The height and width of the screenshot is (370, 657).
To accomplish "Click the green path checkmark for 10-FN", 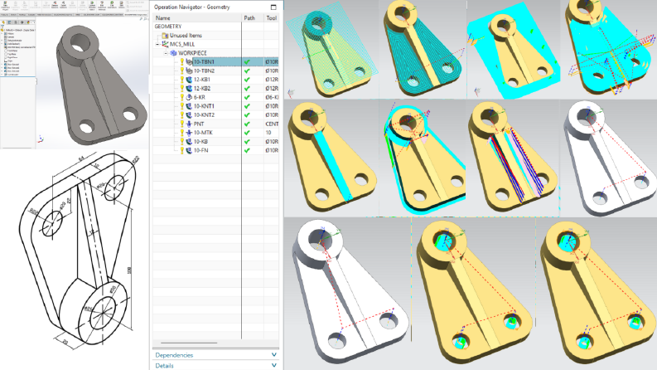I will coord(247,150).
